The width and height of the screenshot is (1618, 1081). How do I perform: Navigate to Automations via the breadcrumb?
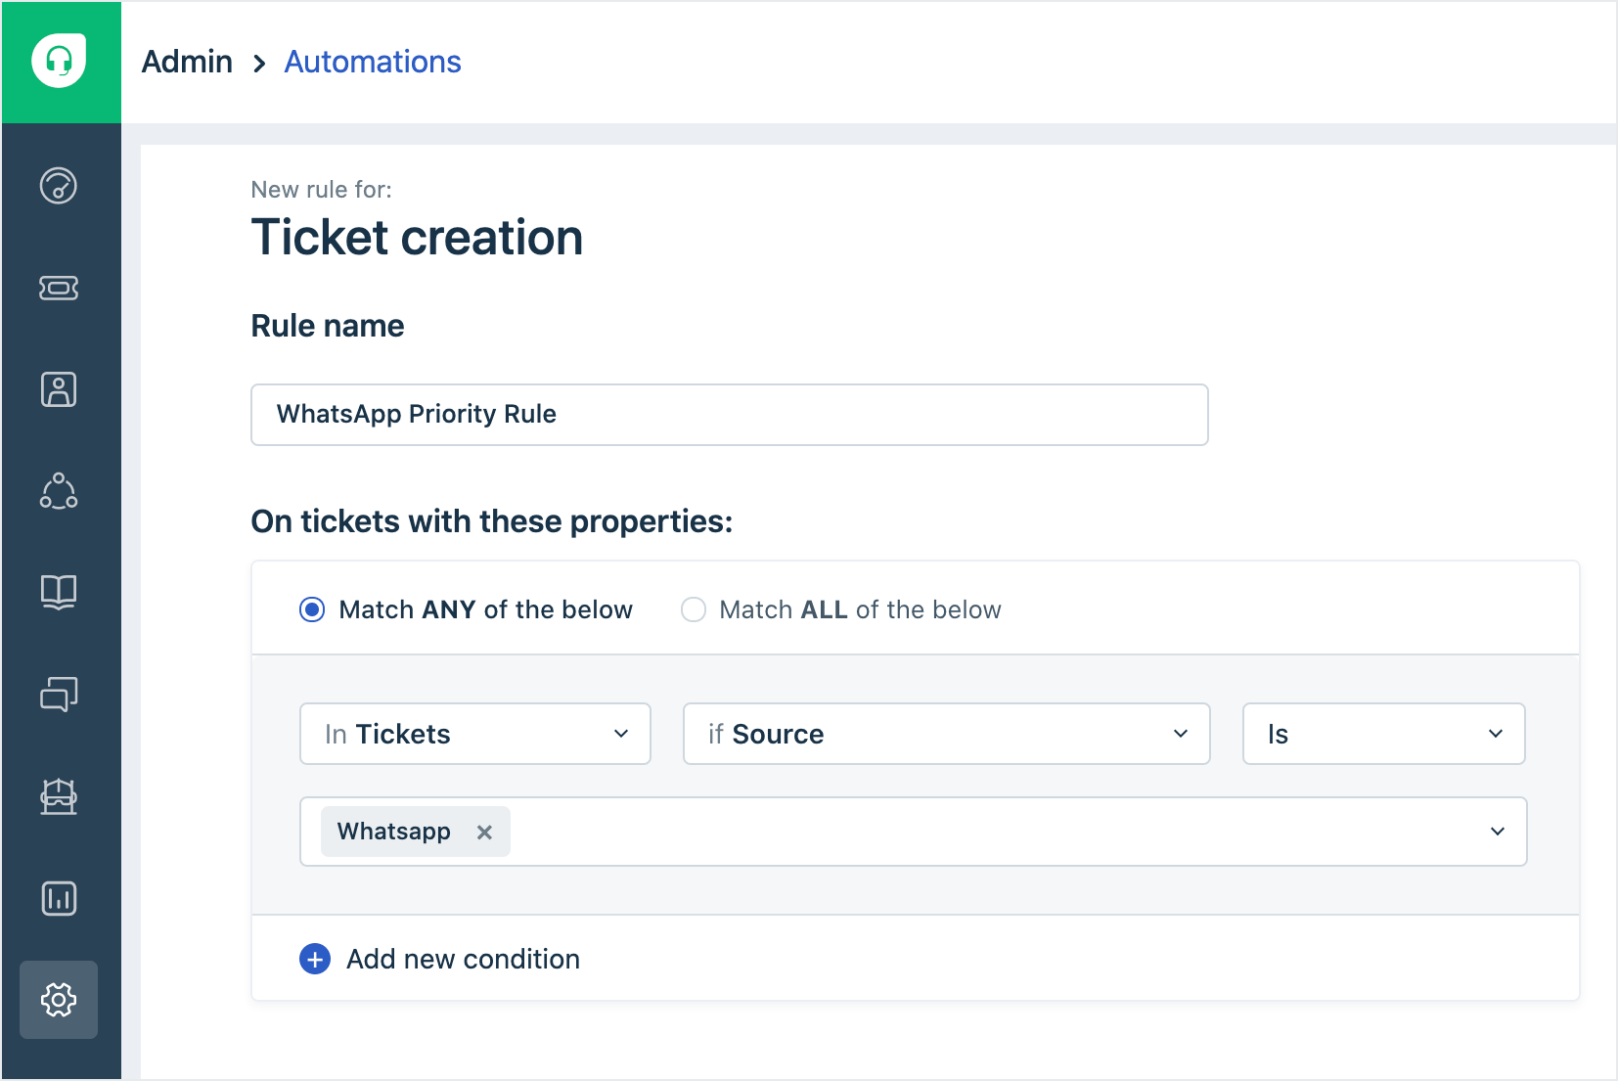(372, 62)
